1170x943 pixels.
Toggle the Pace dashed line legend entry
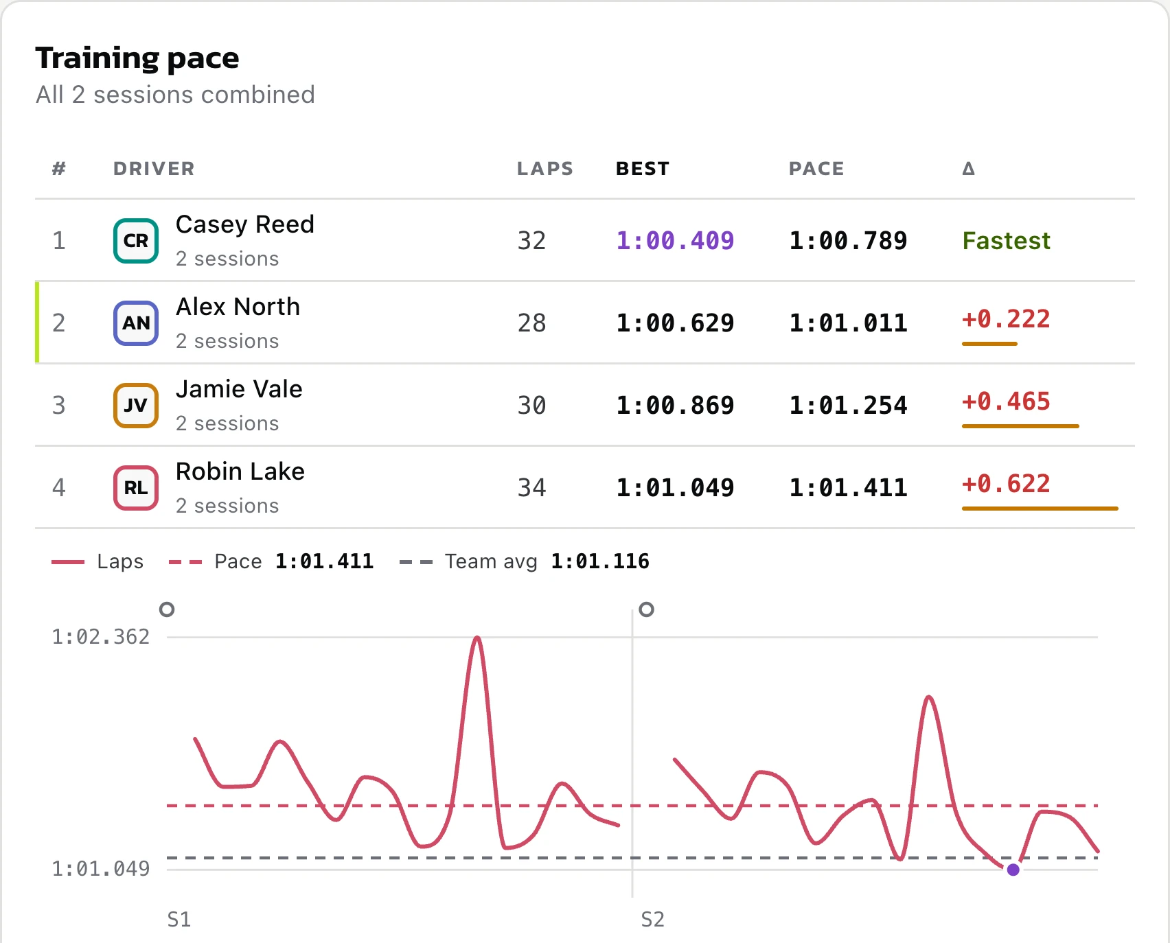tap(271, 561)
